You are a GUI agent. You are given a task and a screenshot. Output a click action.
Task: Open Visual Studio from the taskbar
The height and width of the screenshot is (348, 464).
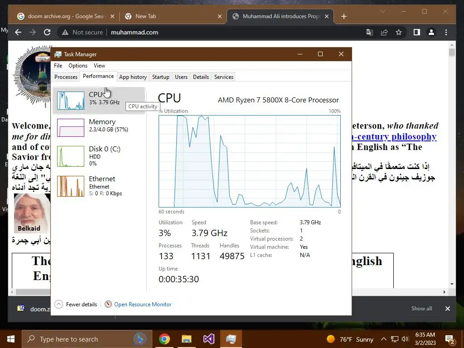point(208,339)
